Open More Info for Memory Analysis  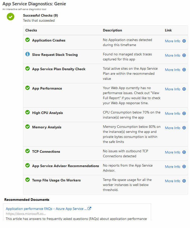pyautogui.click(x=172, y=128)
